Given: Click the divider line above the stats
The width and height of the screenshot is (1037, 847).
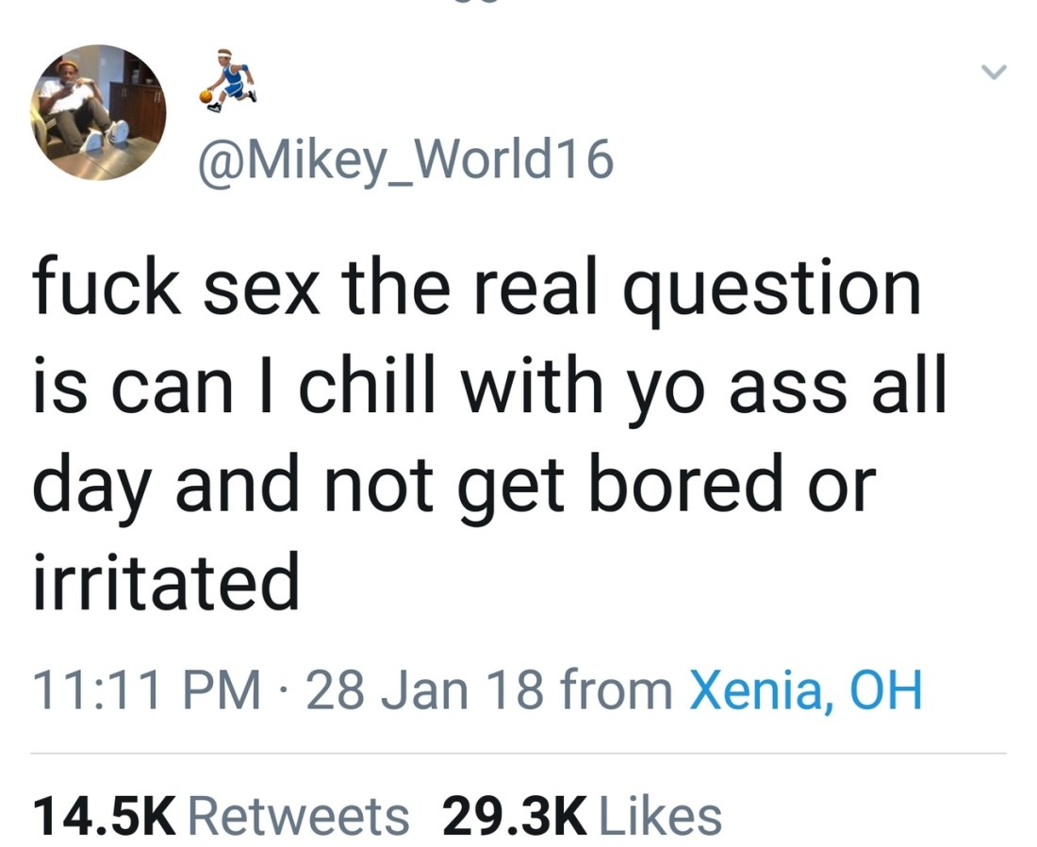Looking at the screenshot, I should point(518,753).
